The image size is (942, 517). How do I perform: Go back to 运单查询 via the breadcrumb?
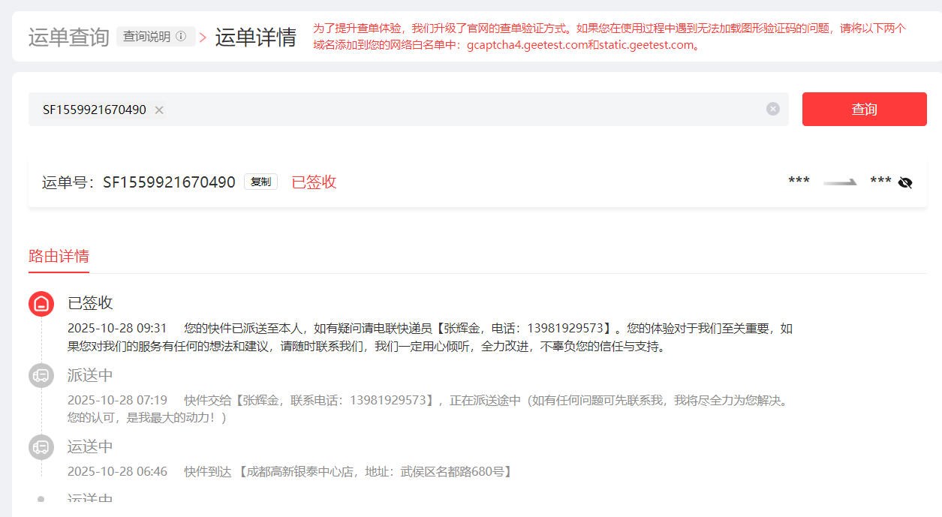(69, 37)
